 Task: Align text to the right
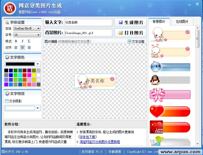[x=29, y=48]
